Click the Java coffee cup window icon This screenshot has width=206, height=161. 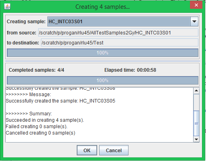coord(7,6)
